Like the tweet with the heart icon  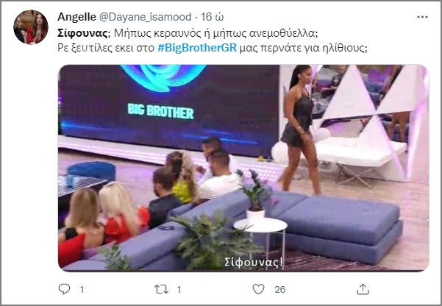pyautogui.click(x=258, y=289)
